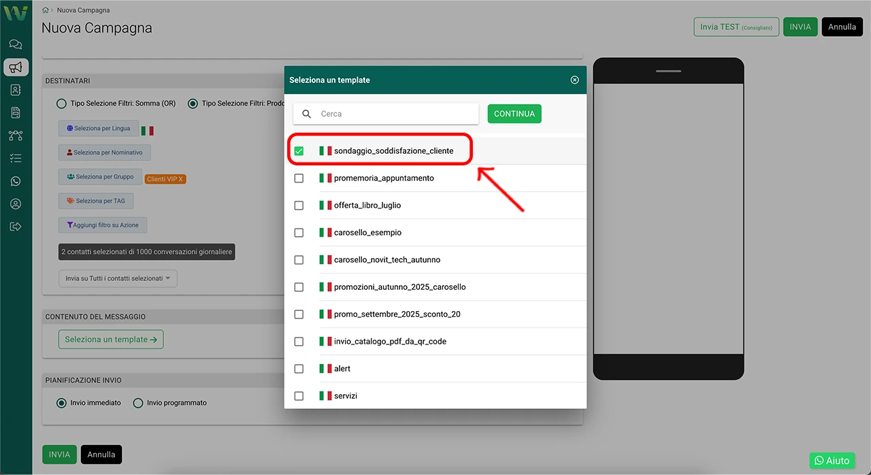Click the logout icon in sidebar
The width and height of the screenshot is (871, 475).
click(x=16, y=227)
